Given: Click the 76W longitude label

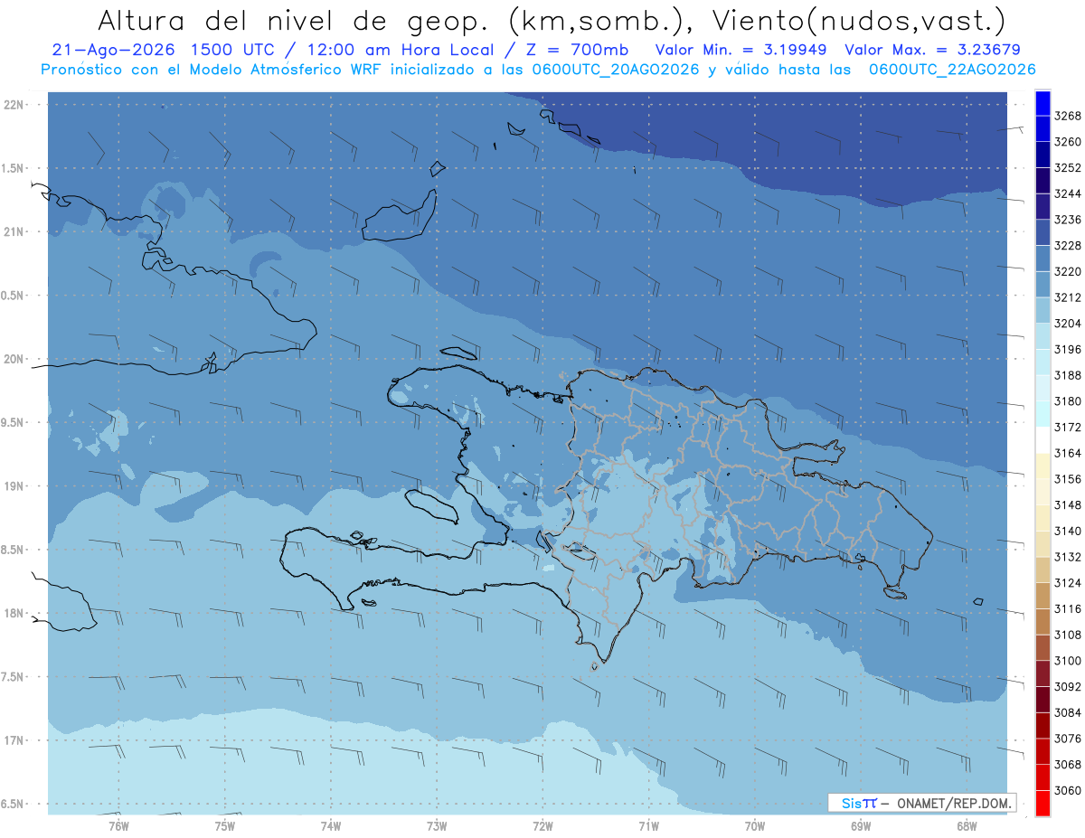Looking at the screenshot, I should [118, 826].
